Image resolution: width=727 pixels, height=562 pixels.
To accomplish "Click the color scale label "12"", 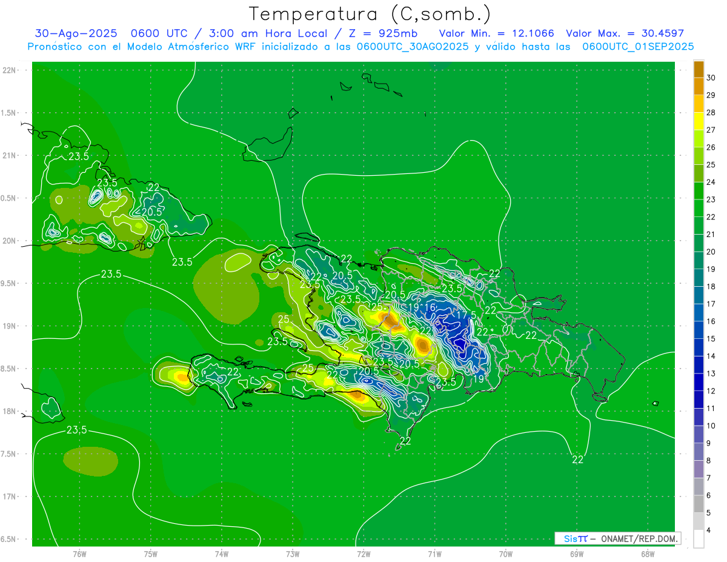I will (x=711, y=391).
